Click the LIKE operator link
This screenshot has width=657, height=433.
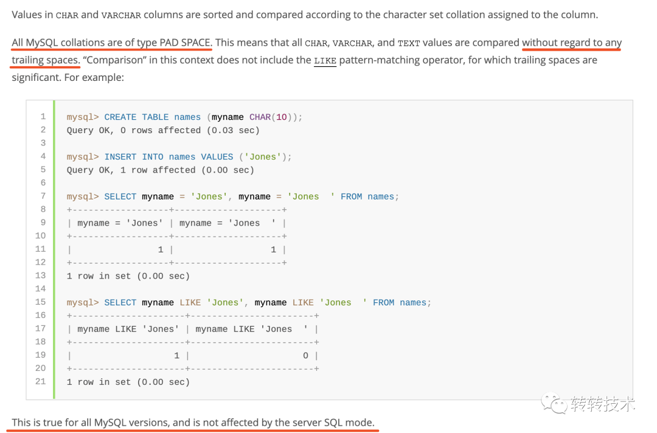[x=325, y=60]
